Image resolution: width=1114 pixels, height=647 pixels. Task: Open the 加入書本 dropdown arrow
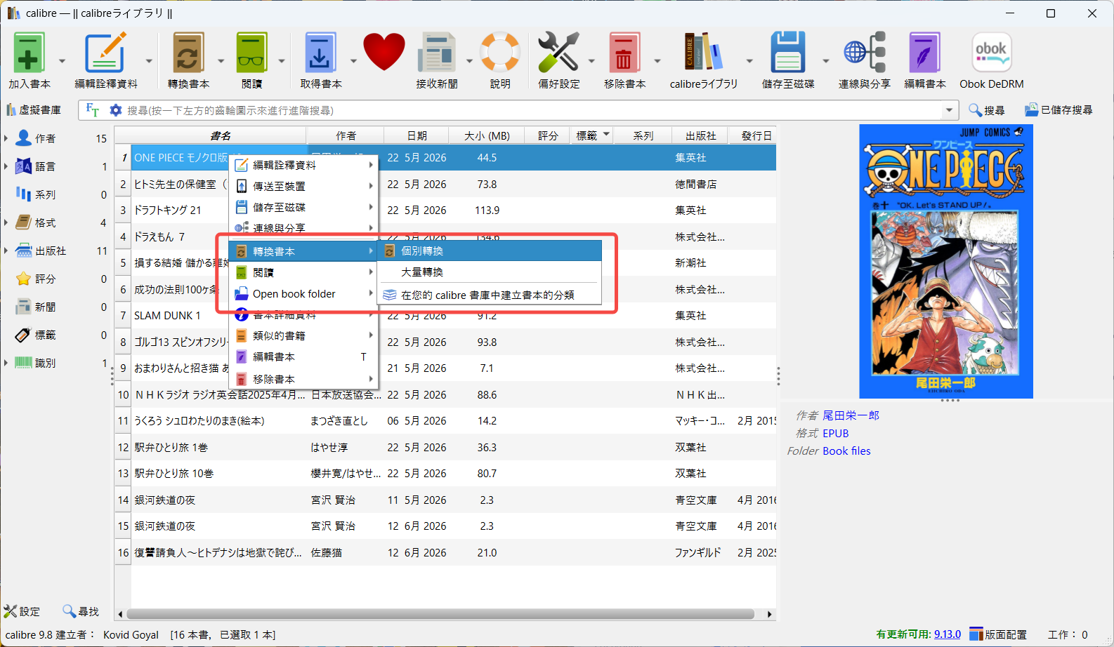62,61
